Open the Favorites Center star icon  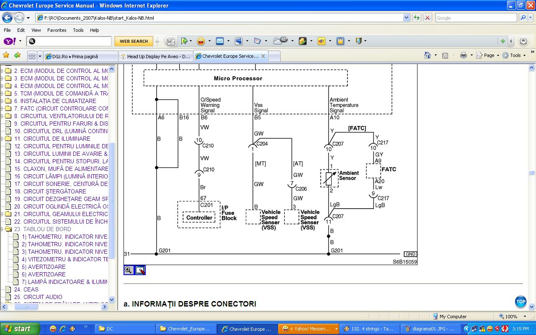6,55
